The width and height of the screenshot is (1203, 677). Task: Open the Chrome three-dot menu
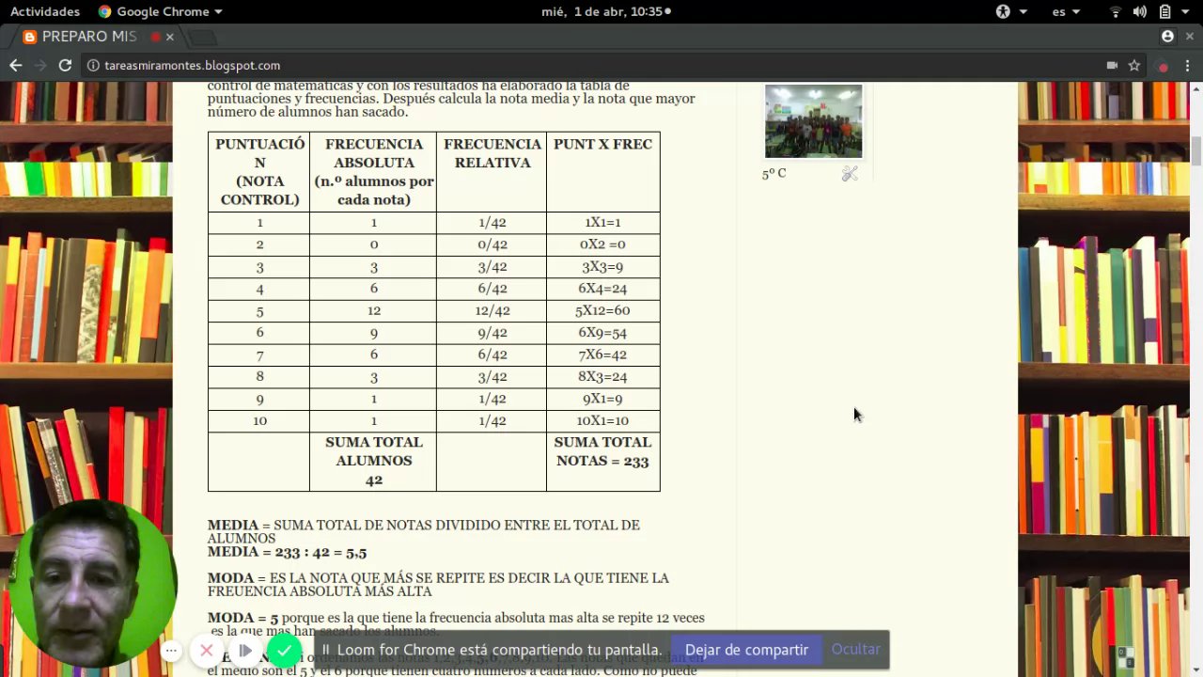[1189, 65]
